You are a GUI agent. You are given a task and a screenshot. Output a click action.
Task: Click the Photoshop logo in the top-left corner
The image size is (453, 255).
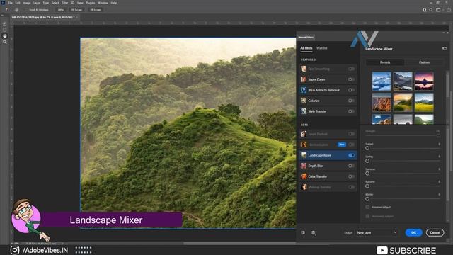point(3,3)
